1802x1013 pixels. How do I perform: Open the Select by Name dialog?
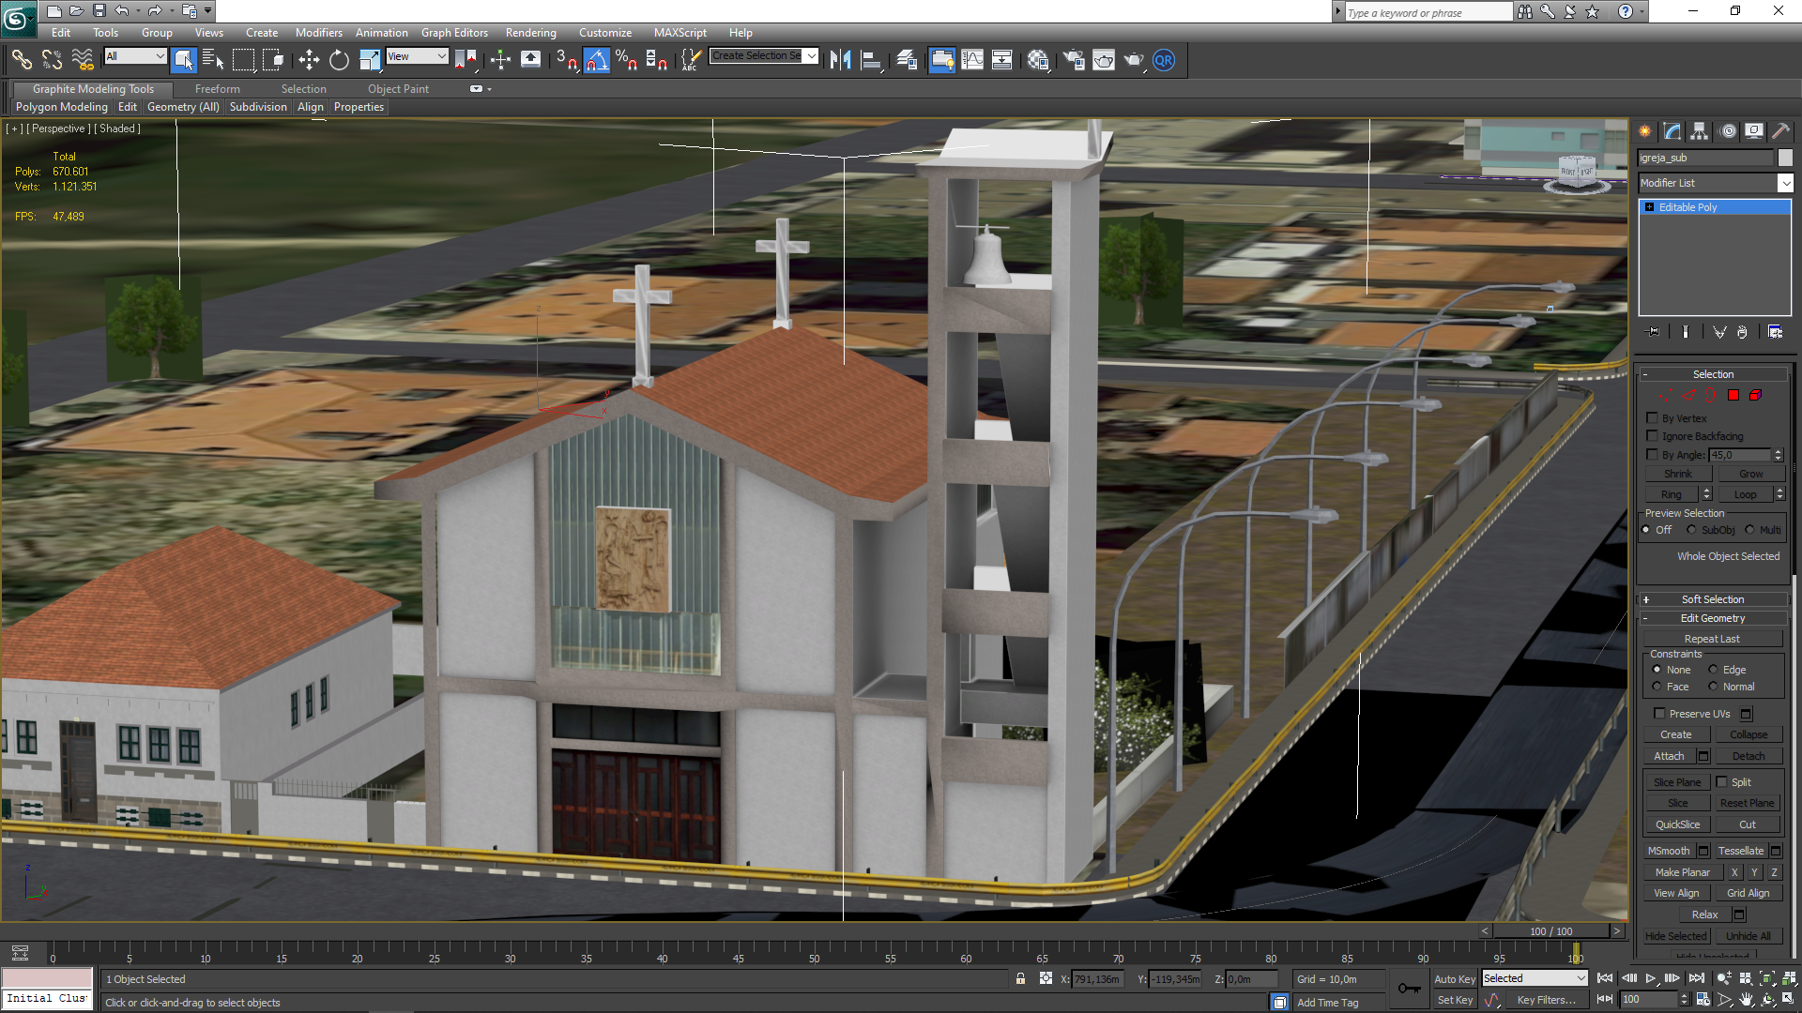[x=213, y=60]
